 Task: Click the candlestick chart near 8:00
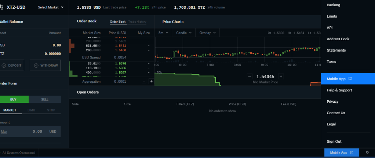tap(237, 54)
